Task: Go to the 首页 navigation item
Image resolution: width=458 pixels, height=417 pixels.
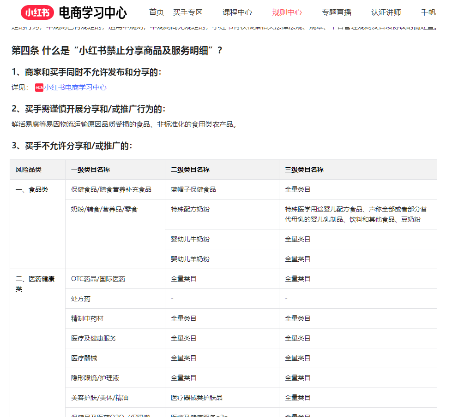Action: click(x=157, y=12)
